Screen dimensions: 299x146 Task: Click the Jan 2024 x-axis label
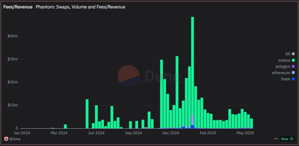pos(22,133)
